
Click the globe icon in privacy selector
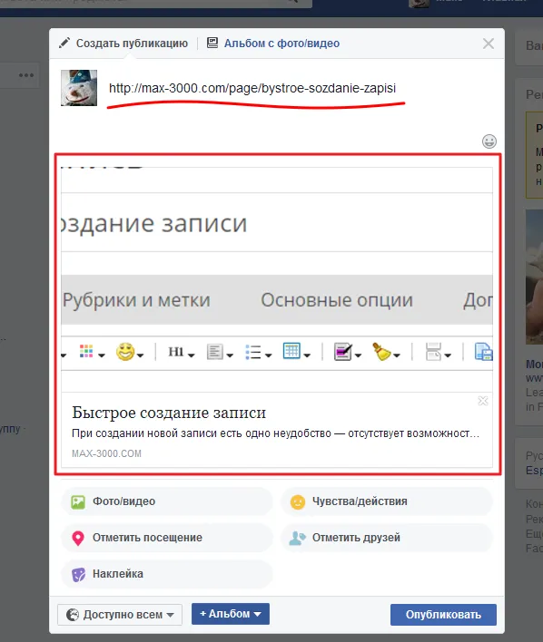click(x=73, y=615)
